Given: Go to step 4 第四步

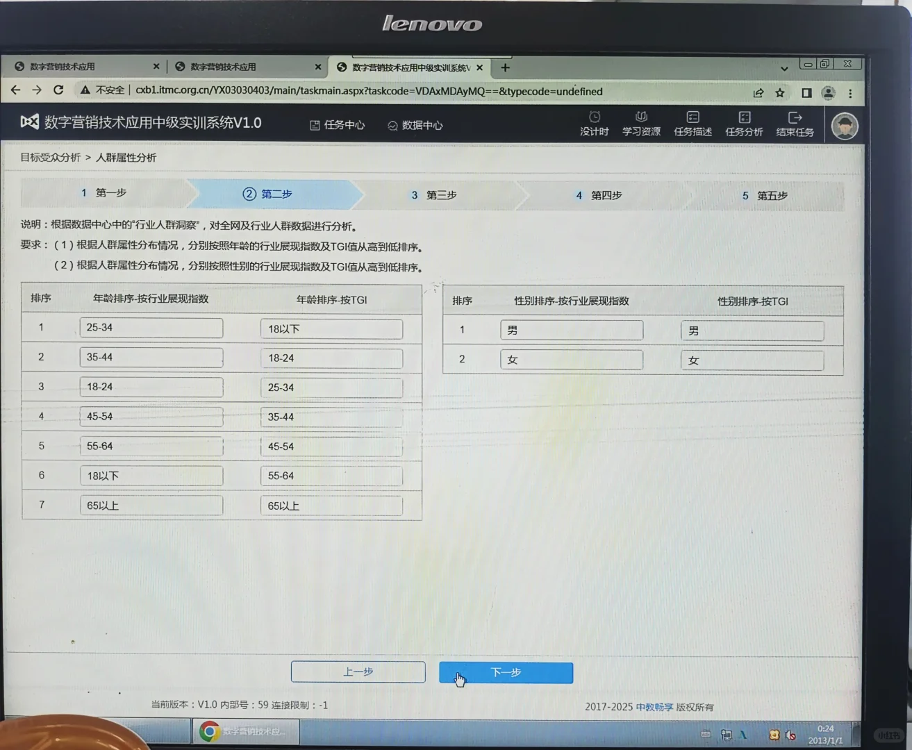Looking at the screenshot, I should point(599,196).
